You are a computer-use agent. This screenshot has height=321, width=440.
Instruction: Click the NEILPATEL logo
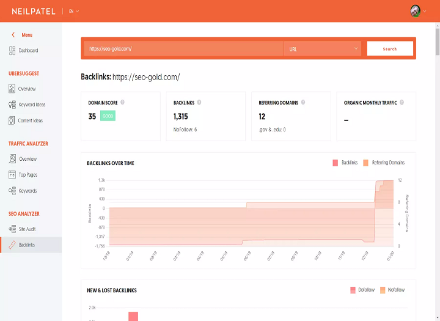[34, 11]
